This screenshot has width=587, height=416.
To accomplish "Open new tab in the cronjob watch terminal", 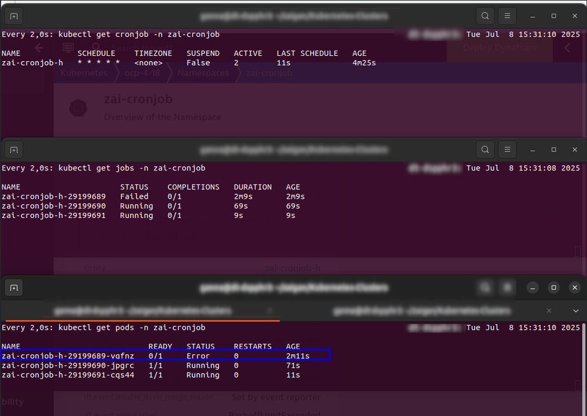I will click(14, 16).
